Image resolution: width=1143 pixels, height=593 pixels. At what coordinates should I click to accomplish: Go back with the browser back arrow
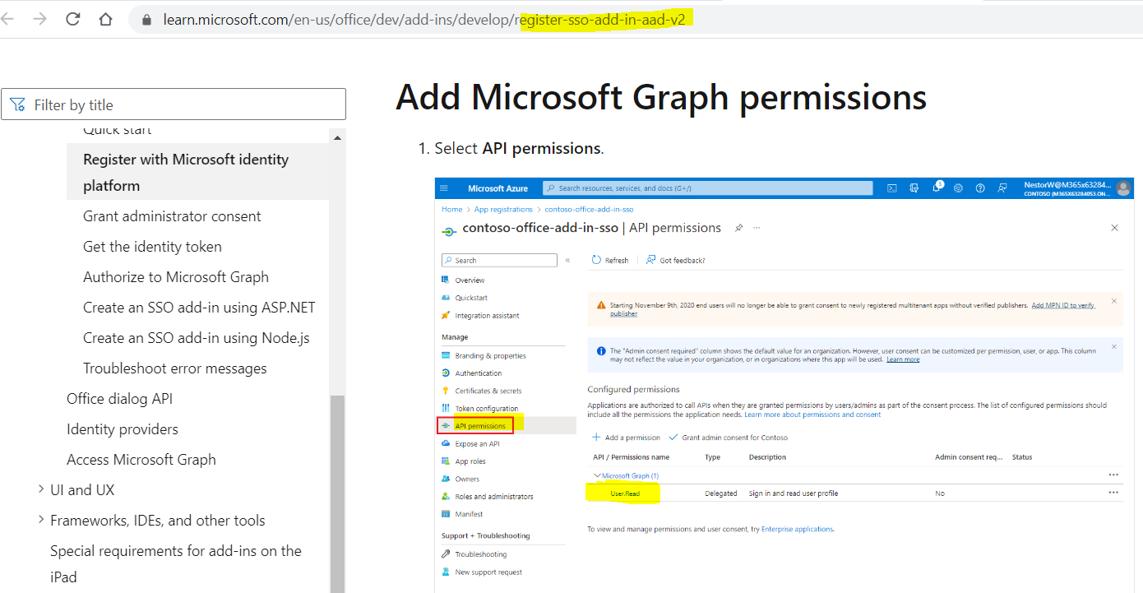[7, 19]
